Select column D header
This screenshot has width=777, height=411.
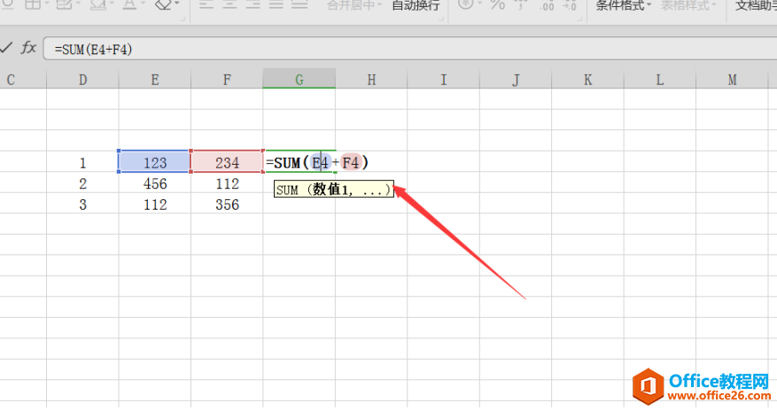point(82,80)
